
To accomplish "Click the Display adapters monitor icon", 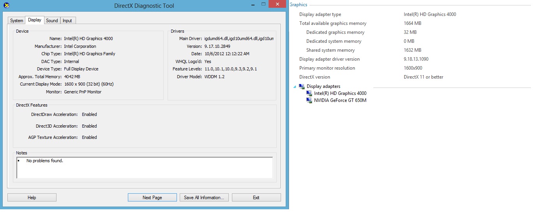I will [x=302, y=86].
